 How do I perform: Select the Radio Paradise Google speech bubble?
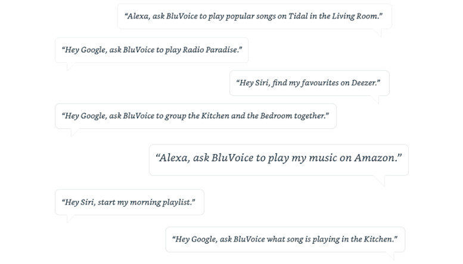click(x=152, y=50)
